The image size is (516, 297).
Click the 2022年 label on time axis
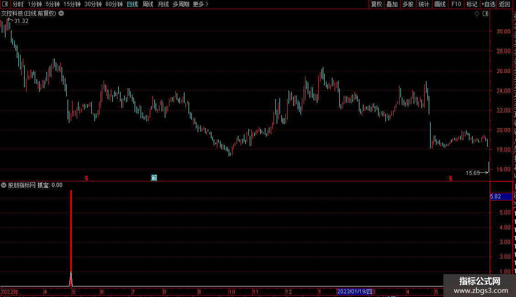(x=10, y=292)
